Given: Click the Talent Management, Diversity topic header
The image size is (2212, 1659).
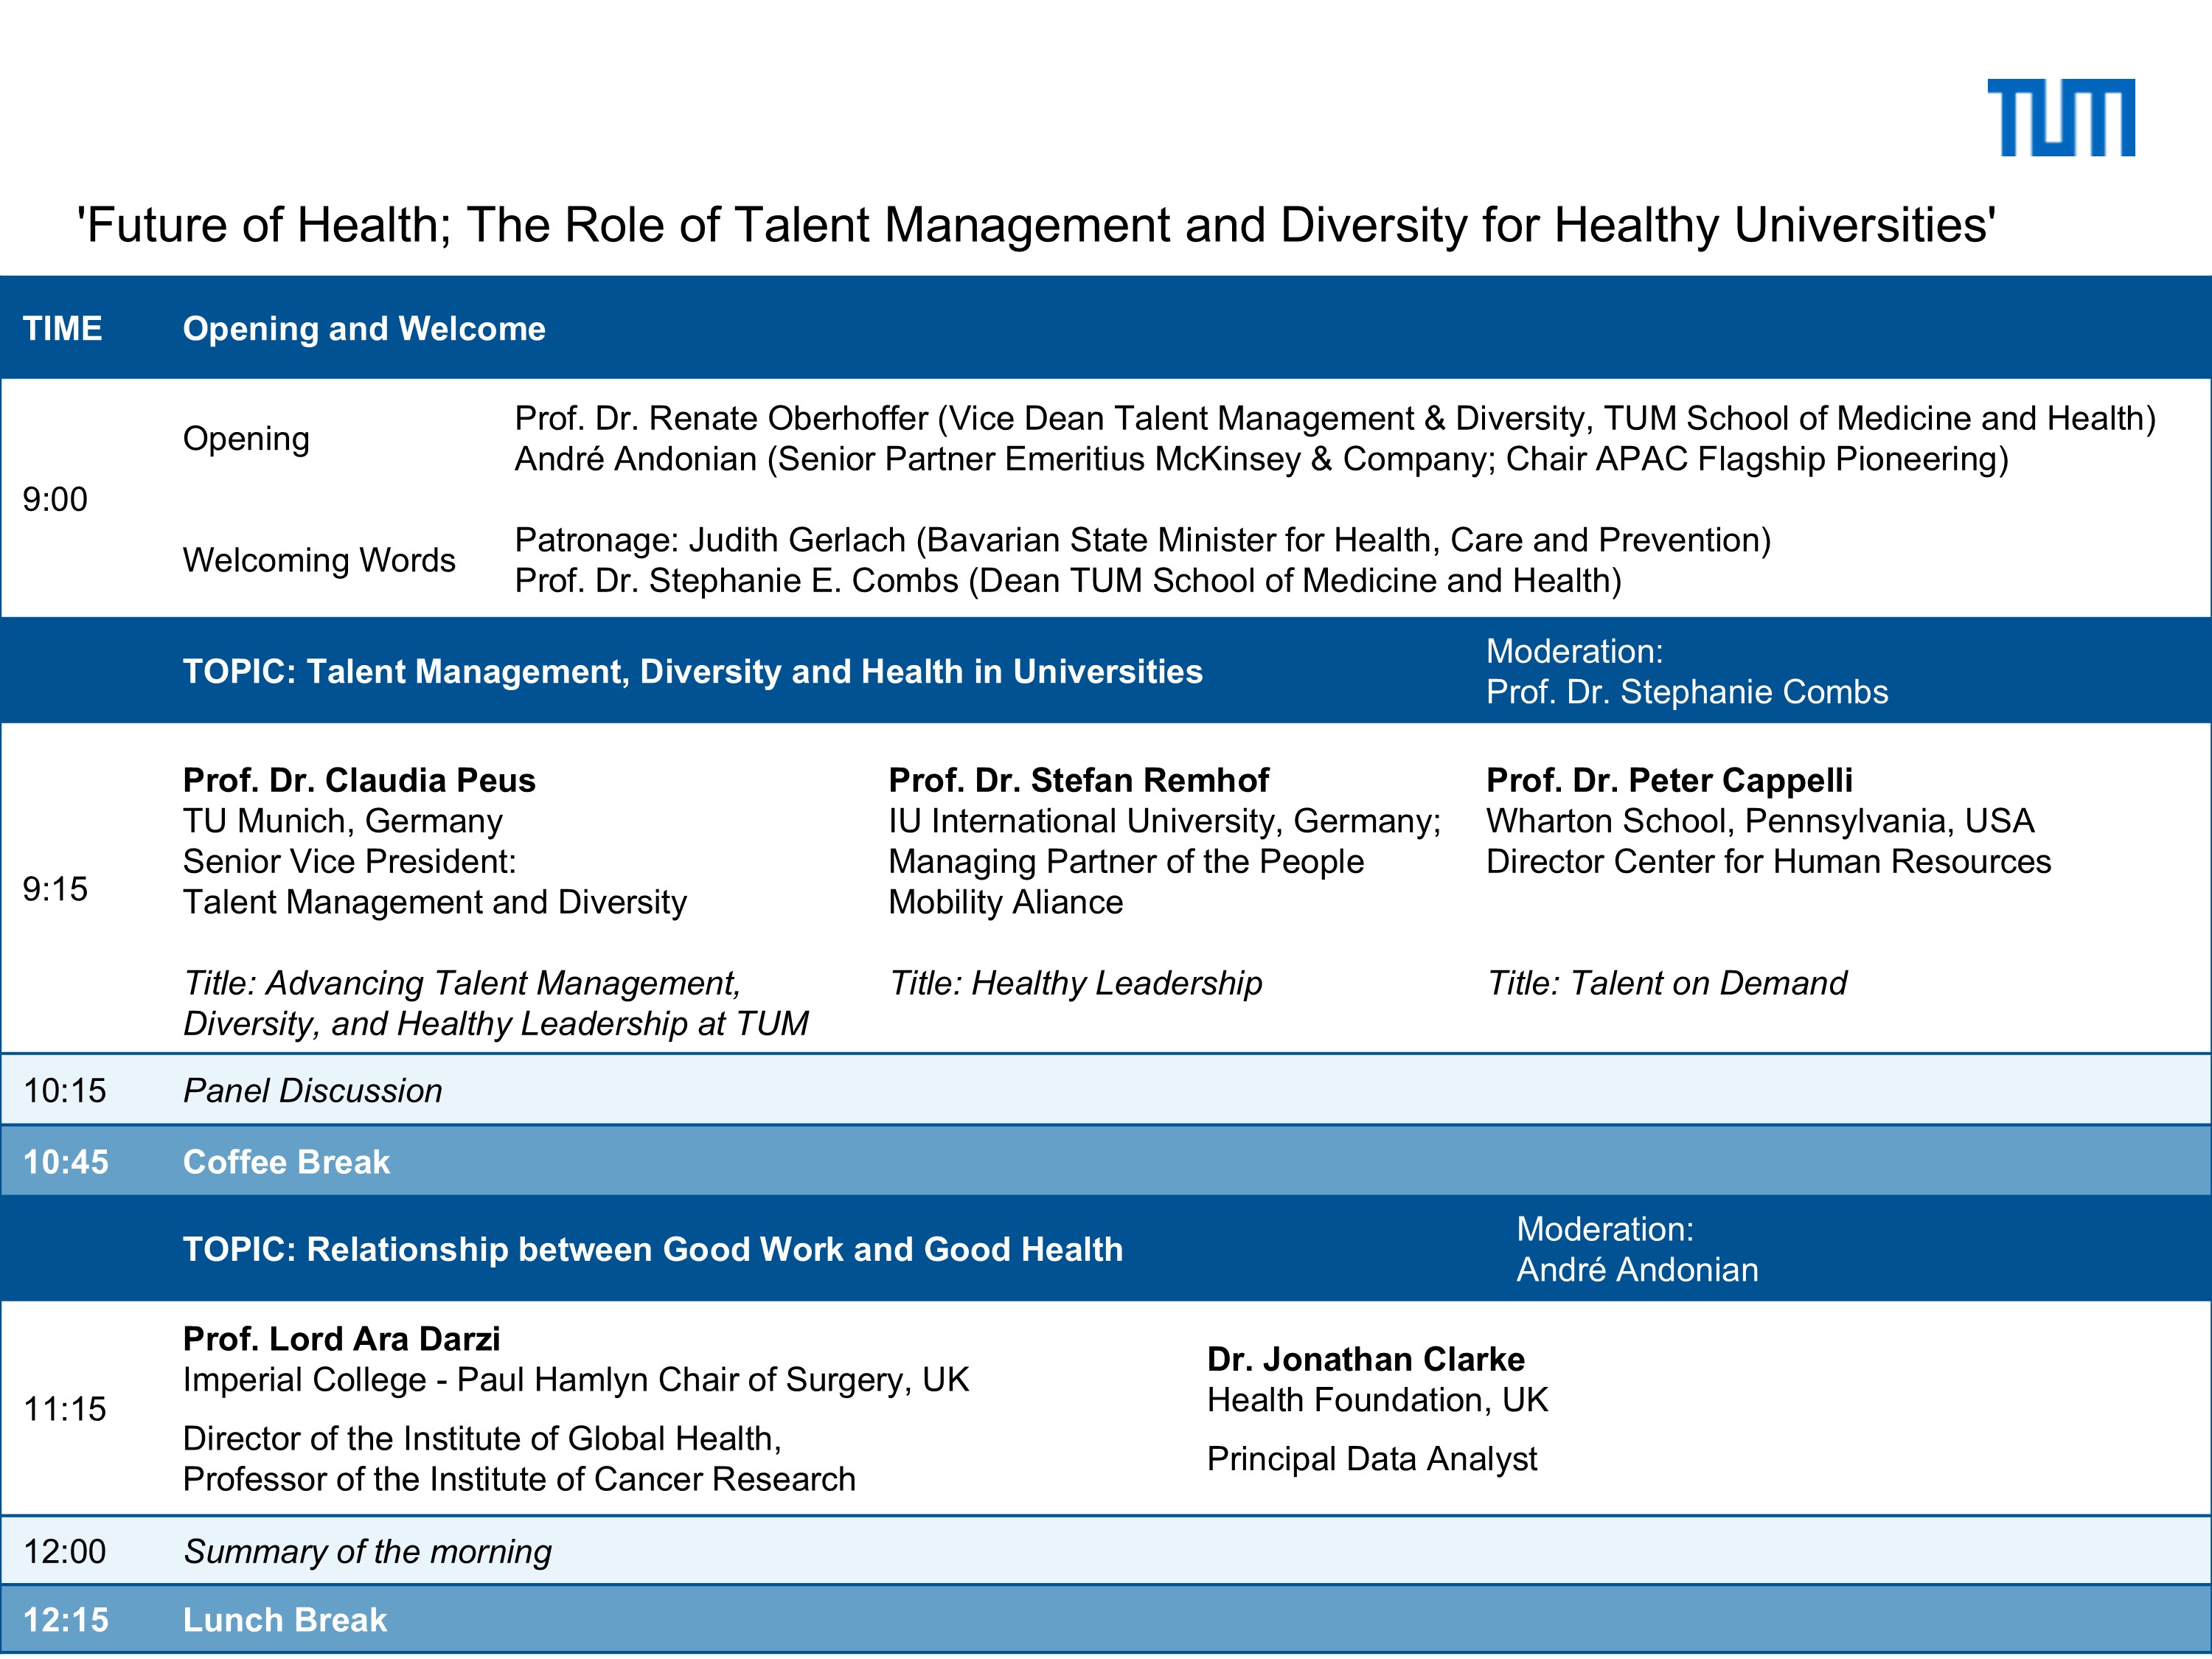Looking at the screenshot, I should coord(692,671).
